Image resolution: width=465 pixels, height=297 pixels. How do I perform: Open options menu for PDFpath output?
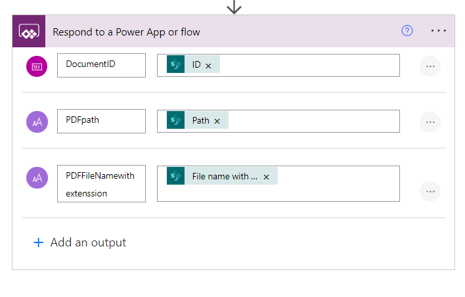[430, 122]
